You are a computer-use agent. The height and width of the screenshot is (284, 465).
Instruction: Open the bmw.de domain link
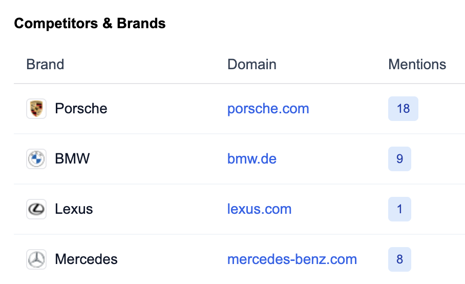251,159
